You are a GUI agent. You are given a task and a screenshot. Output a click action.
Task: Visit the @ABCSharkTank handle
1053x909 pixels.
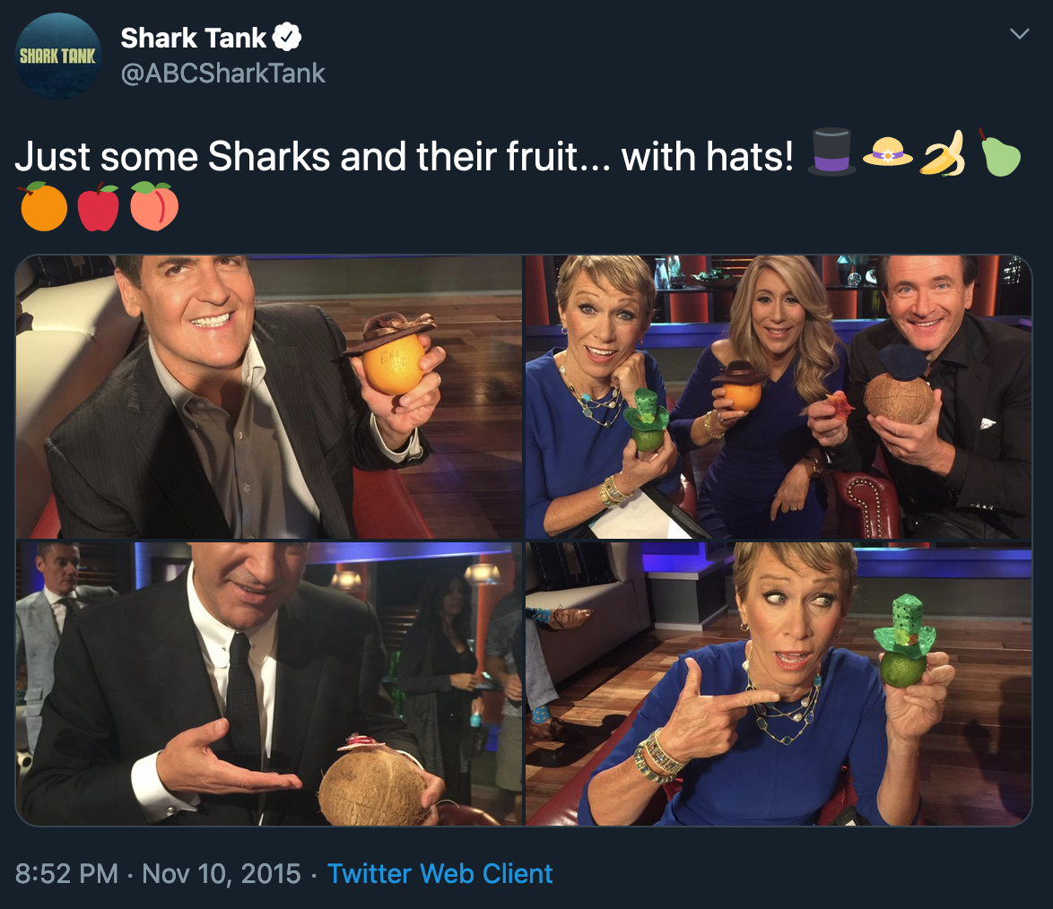point(222,73)
